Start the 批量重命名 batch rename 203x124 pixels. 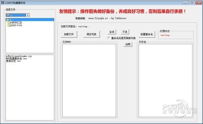pyautogui.click(x=147, y=34)
